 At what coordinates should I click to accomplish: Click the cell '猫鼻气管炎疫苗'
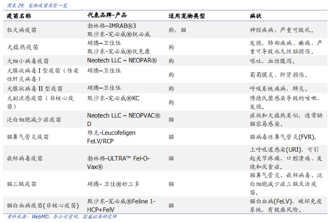click(28, 137)
